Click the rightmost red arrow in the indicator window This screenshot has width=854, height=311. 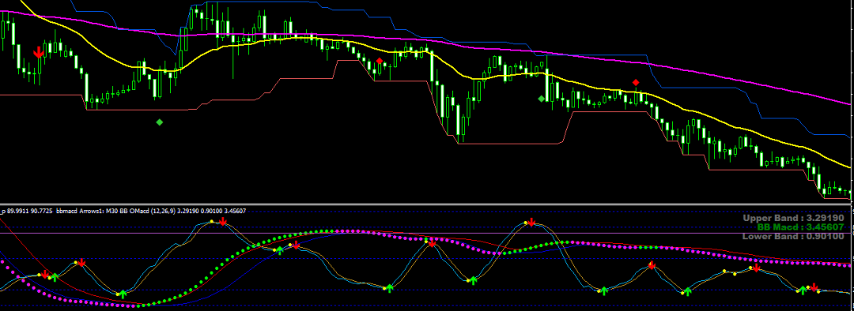(x=814, y=287)
